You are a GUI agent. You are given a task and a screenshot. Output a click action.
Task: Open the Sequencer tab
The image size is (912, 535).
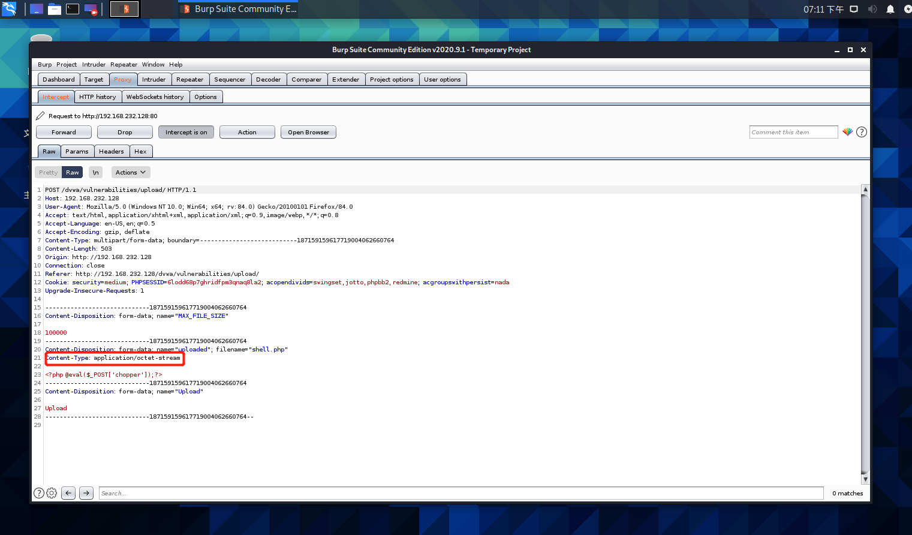pos(230,79)
